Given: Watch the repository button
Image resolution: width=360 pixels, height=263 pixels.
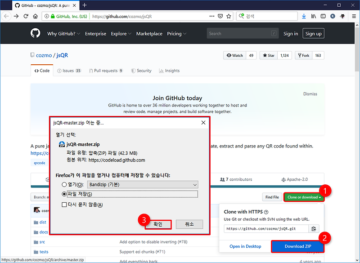Looking at the screenshot, I should (234, 55).
